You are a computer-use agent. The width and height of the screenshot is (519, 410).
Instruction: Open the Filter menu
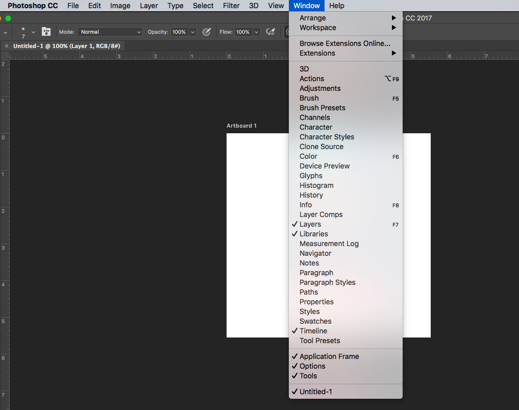[231, 6]
